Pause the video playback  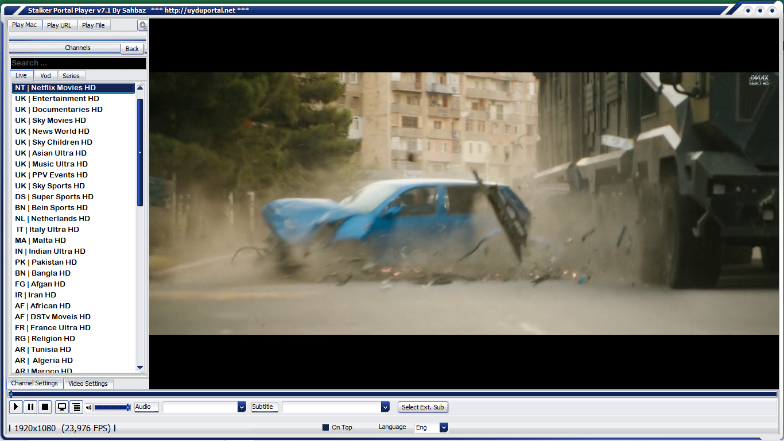pos(30,407)
